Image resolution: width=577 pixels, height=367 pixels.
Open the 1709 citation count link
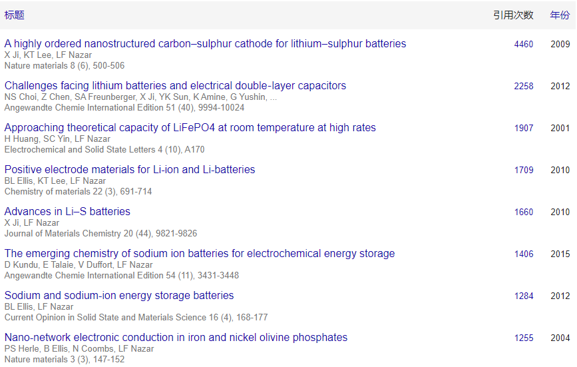524,170
